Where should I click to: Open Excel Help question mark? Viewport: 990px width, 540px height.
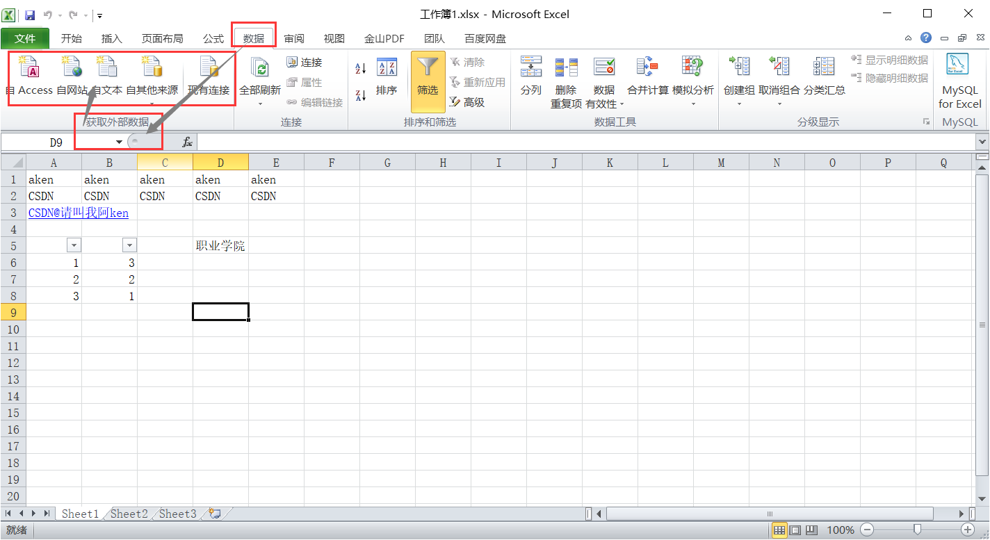926,38
